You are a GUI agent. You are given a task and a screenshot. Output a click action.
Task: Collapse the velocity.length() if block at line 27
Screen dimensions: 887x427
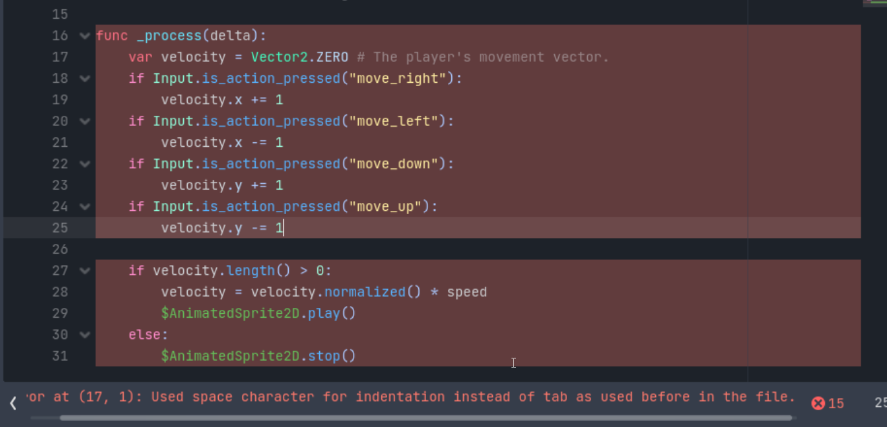(x=84, y=270)
